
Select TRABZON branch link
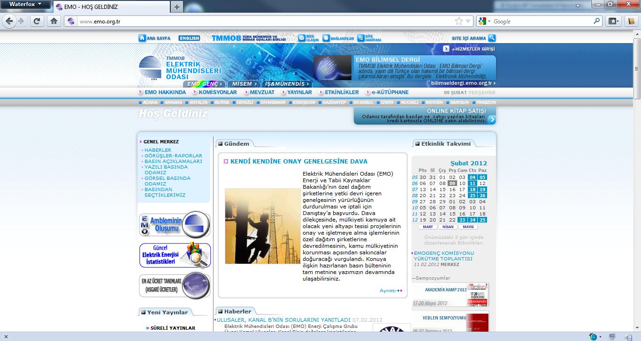(x=485, y=102)
